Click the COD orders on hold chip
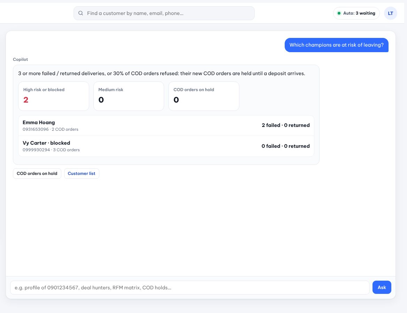Screen dimensions: 407x313 [37, 174]
